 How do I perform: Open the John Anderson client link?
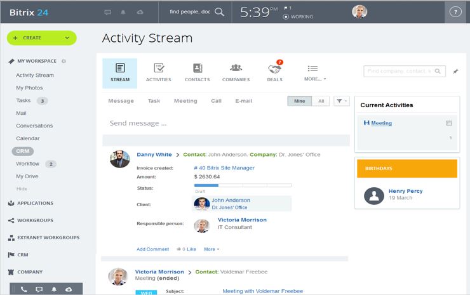point(231,200)
